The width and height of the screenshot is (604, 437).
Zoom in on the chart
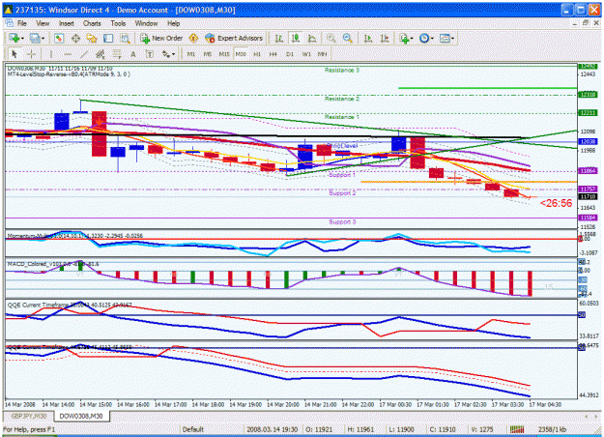pyautogui.click(x=331, y=38)
